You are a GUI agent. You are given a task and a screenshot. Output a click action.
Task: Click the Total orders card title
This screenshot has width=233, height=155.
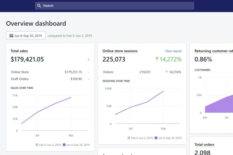click(204, 145)
